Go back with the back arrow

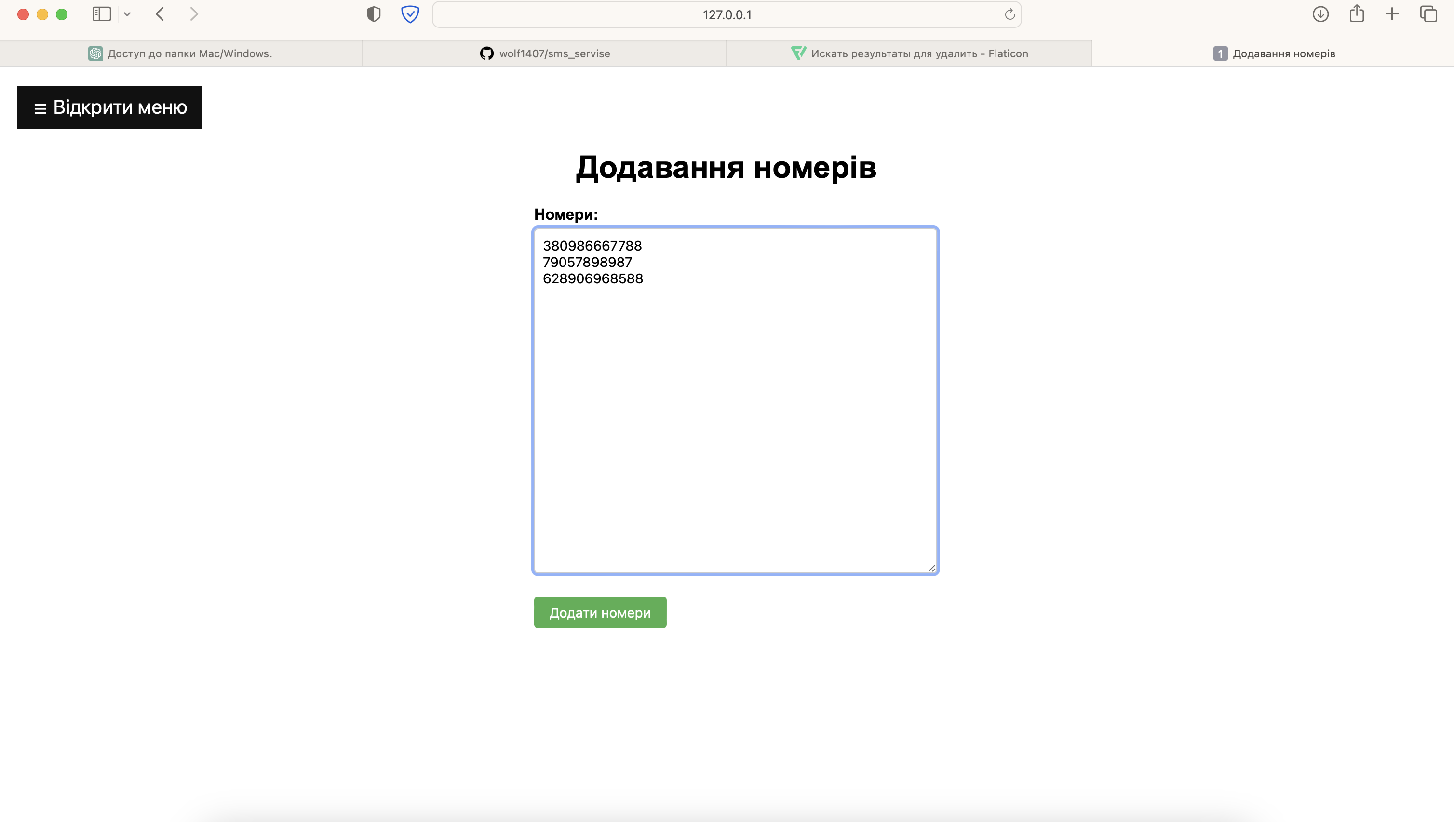tap(160, 14)
